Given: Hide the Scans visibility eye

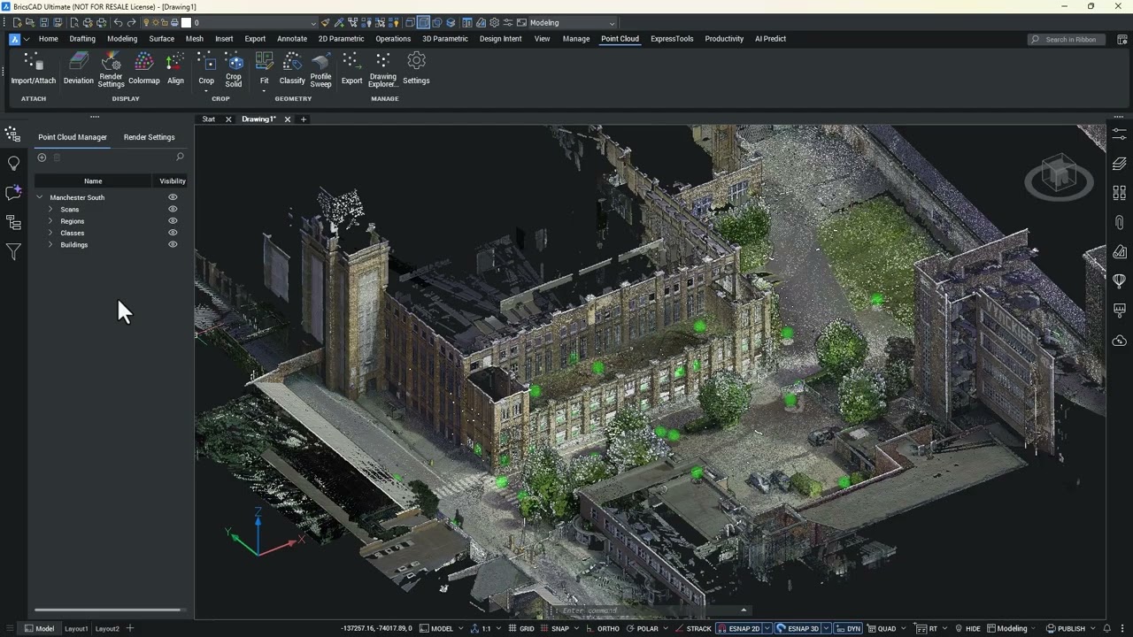Looking at the screenshot, I should [x=173, y=209].
